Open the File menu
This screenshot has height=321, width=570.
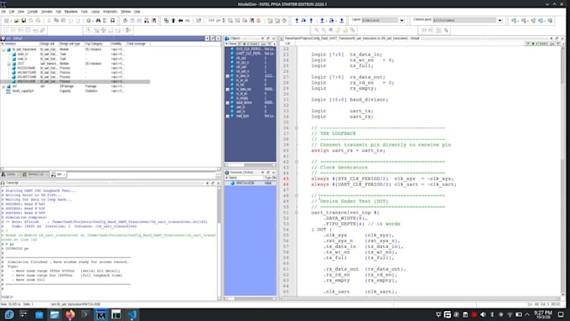point(3,12)
